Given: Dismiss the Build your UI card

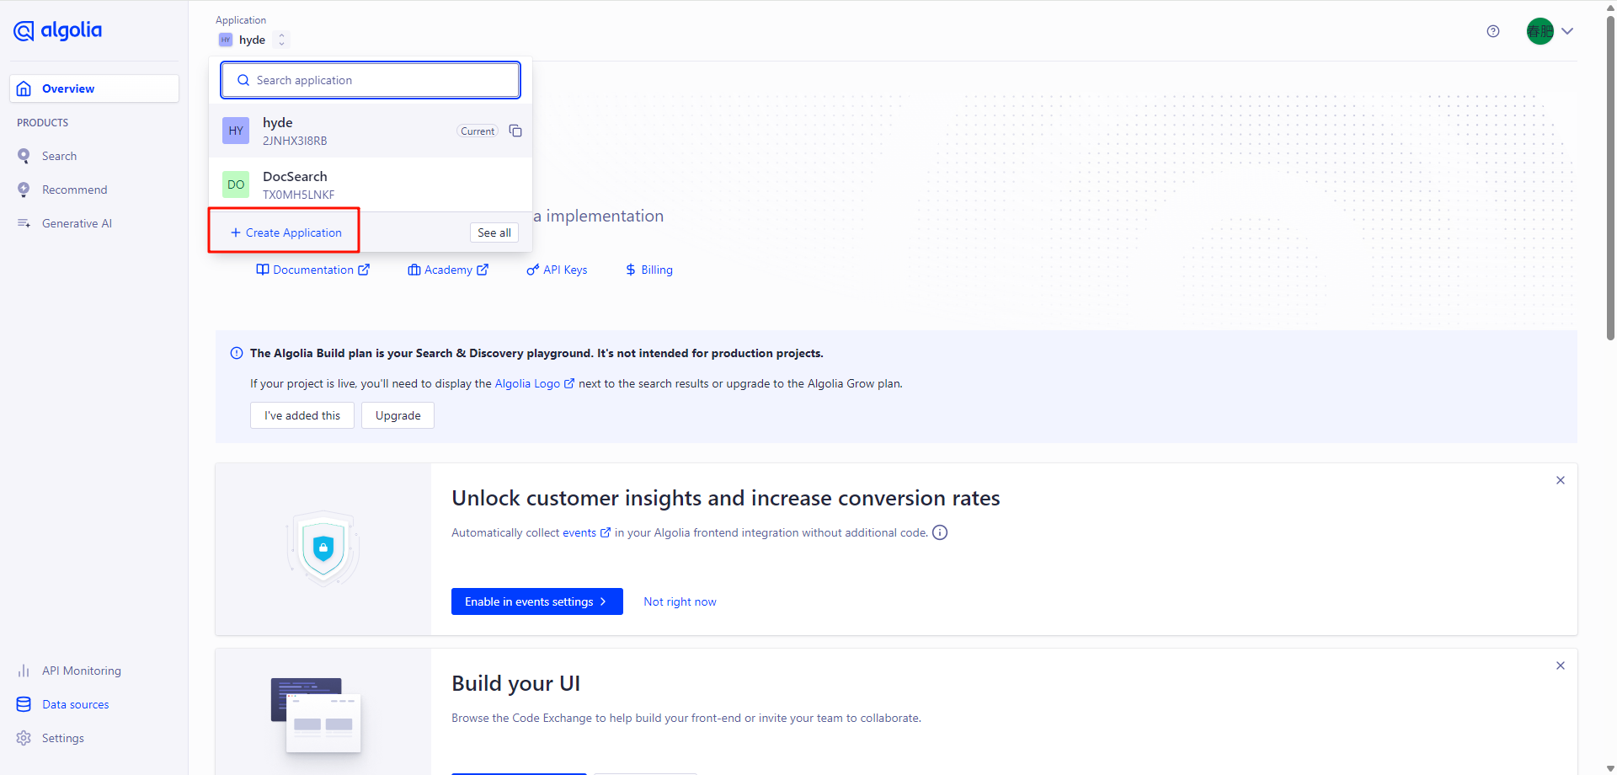Looking at the screenshot, I should pyautogui.click(x=1561, y=665).
